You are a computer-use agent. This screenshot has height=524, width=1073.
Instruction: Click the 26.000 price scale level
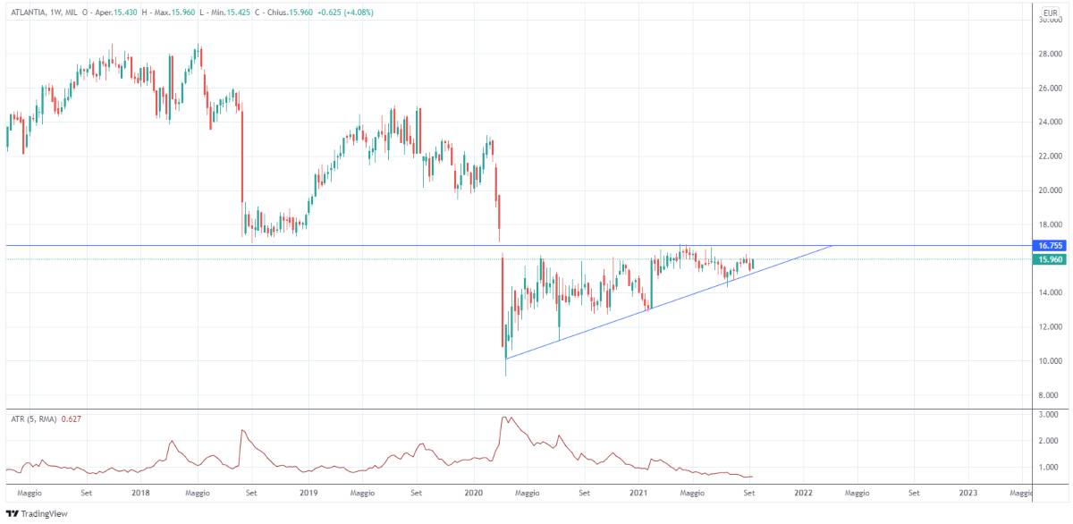pos(1048,88)
